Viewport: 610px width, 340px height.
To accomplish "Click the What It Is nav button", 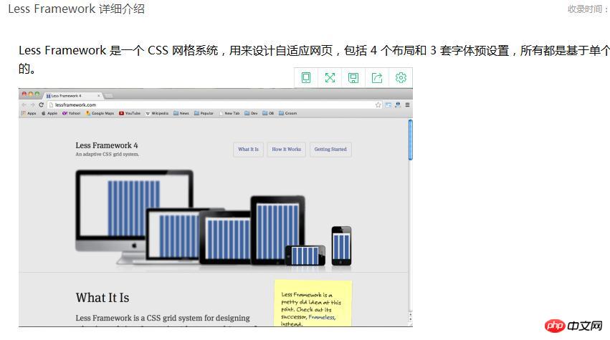I will [248, 150].
